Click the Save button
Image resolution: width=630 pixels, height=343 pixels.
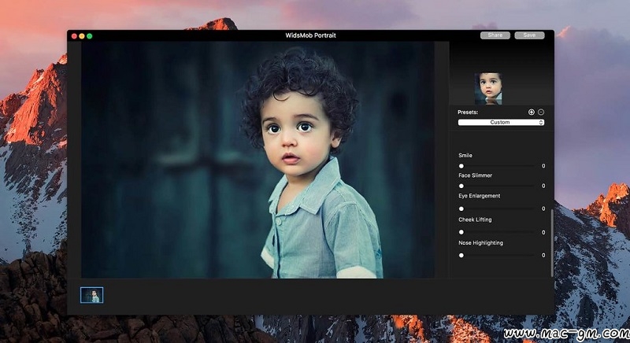529,35
